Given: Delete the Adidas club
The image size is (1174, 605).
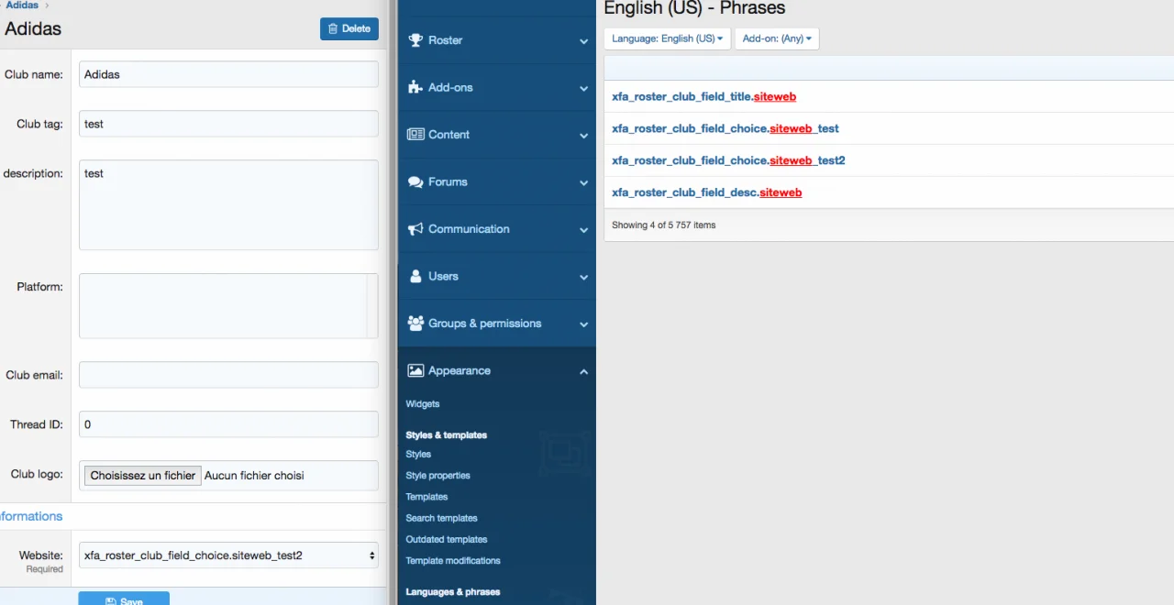Looking at the screenshot, I should (x=349, y=28).
